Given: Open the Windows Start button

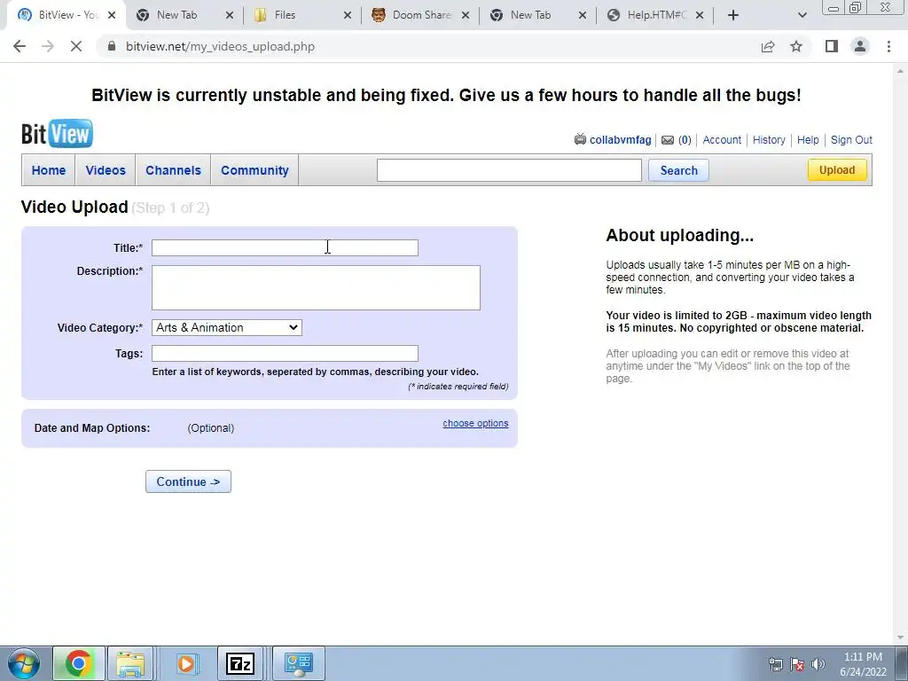Looking at the screenshot, I should coord(24,663).
